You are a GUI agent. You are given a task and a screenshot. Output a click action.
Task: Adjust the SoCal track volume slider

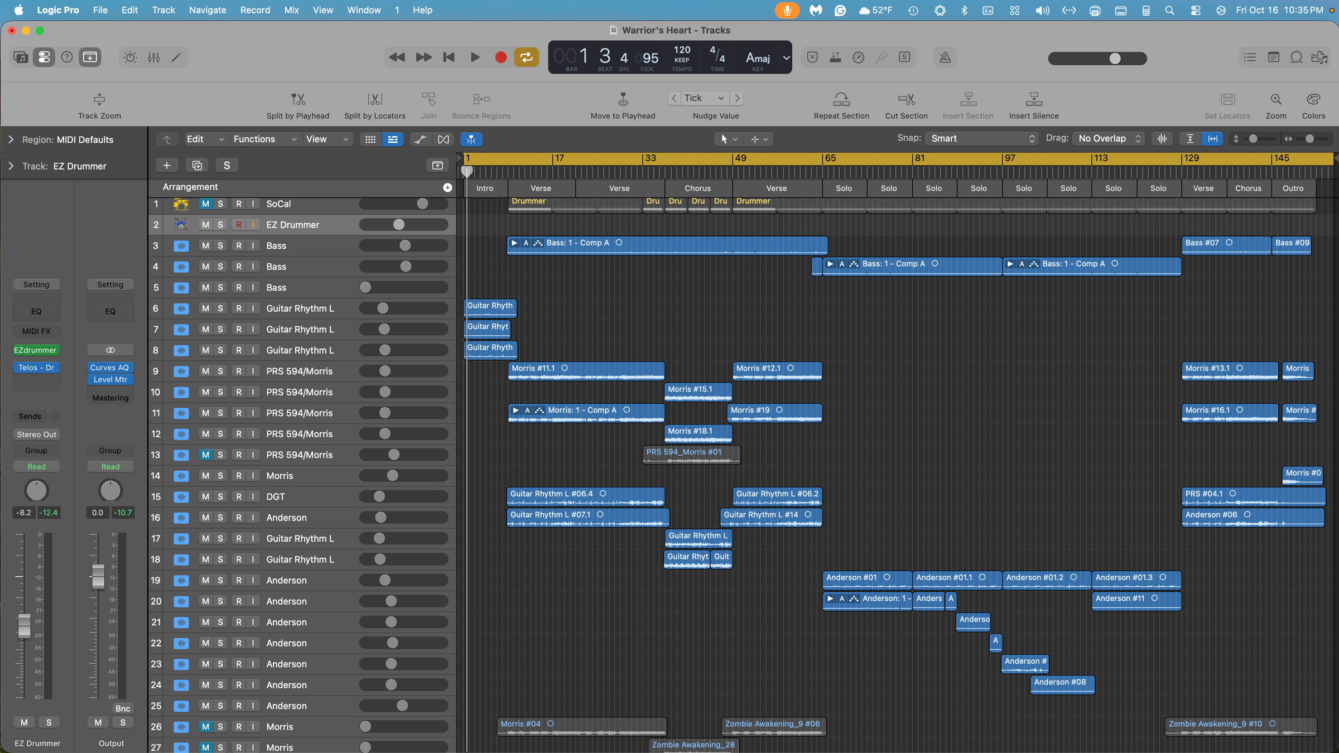(x=403, y=204)
